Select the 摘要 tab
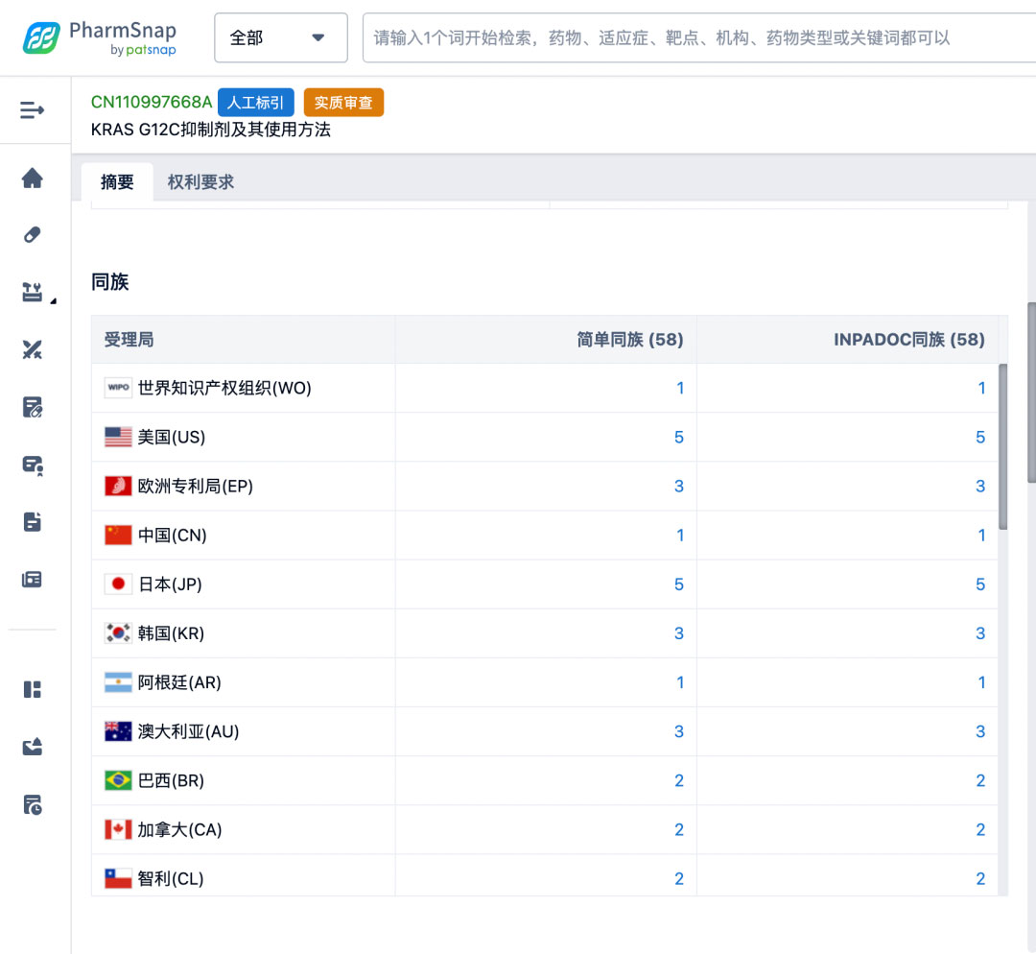 coord(117,181)
